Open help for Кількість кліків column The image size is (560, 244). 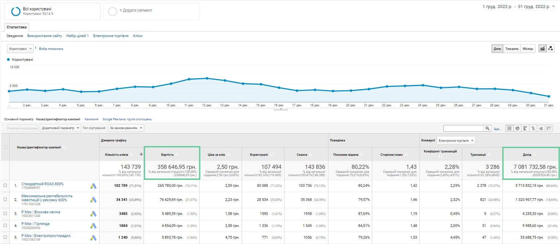click(x=132, y=154)
